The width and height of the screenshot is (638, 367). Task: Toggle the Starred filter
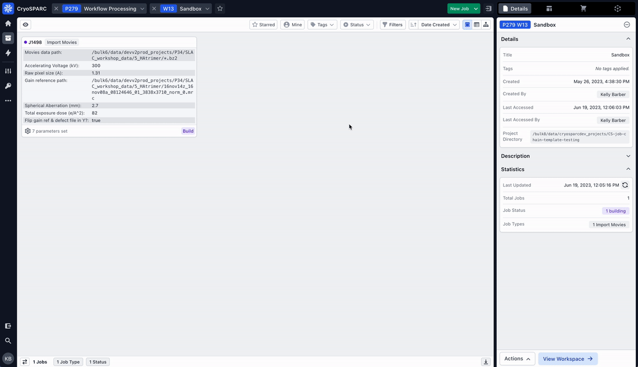(263, 25)
